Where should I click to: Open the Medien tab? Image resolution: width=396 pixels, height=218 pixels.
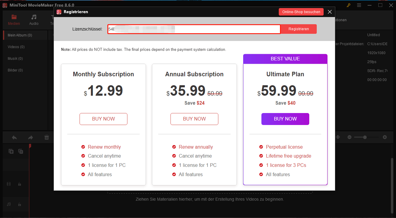click(14, 20)
